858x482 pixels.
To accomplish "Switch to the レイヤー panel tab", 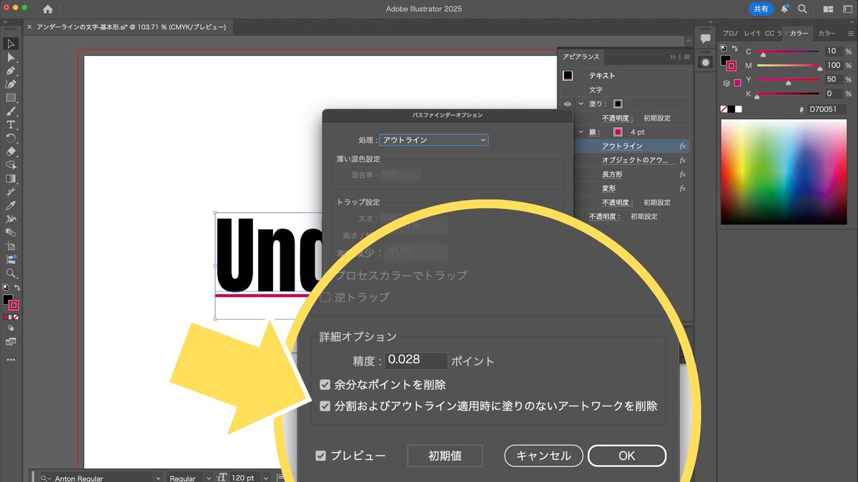I will coord(751,34).
